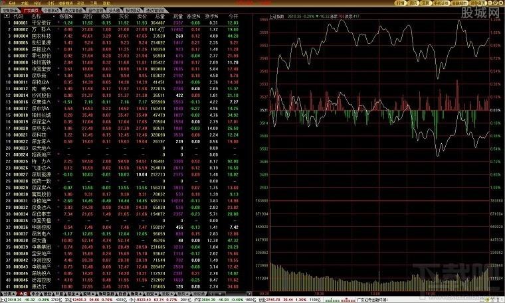Switch to the 定制版面 tab
Screen dimensions: 505x303
tap(11, 11)
